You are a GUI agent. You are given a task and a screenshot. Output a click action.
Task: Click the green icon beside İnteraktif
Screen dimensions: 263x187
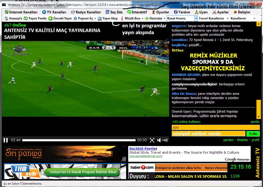(129, 12)
